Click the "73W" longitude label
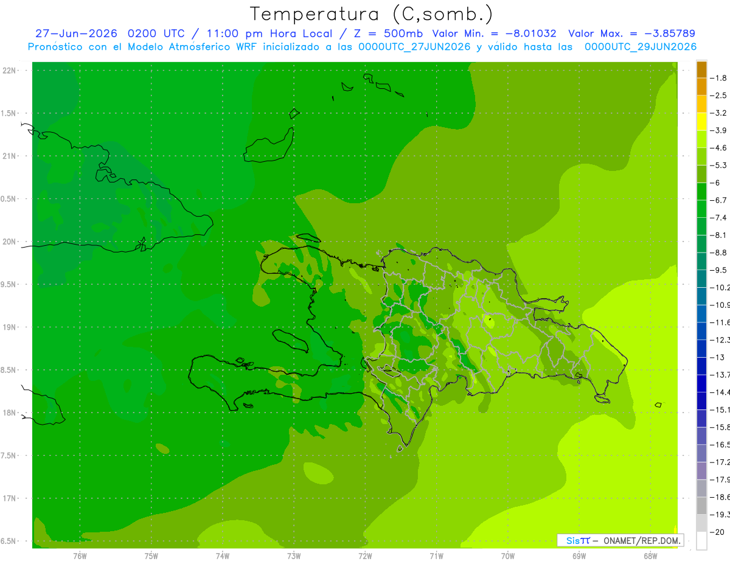Image resolution: width=730 pixels, height=564 pixels. (294, 555)
